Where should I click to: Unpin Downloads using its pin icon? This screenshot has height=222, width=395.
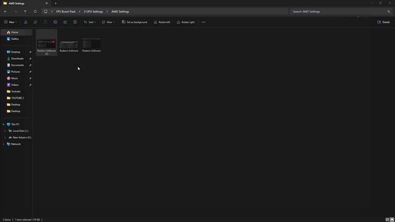click(x=30, y=59)
